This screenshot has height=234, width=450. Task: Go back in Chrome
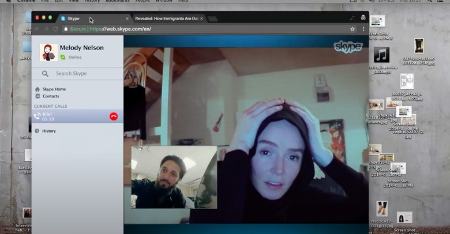tap(37, 29)
